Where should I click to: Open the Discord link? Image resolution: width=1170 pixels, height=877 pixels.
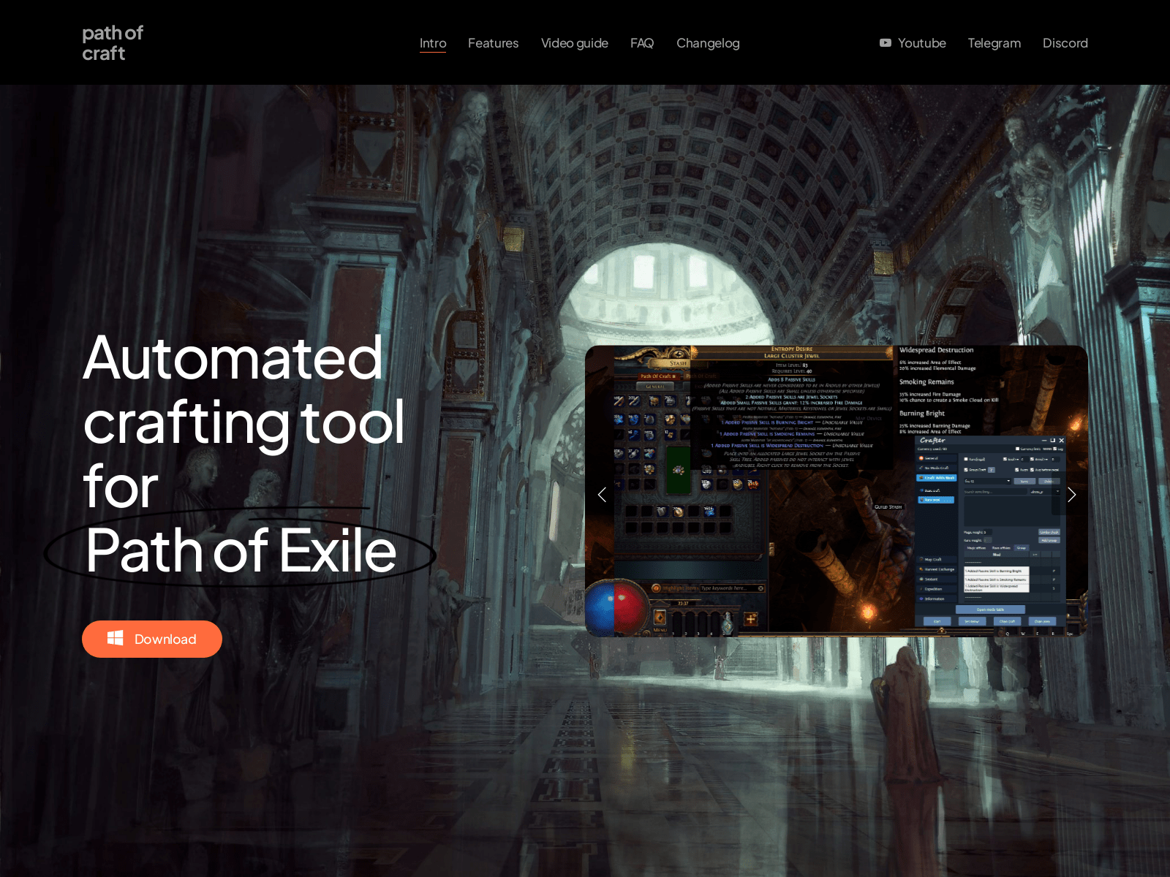[x=1065, y=43]
